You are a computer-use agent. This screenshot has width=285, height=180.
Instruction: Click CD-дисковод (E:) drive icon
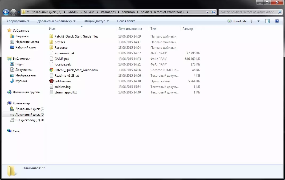pyautogui.click(x=12, y=120)
